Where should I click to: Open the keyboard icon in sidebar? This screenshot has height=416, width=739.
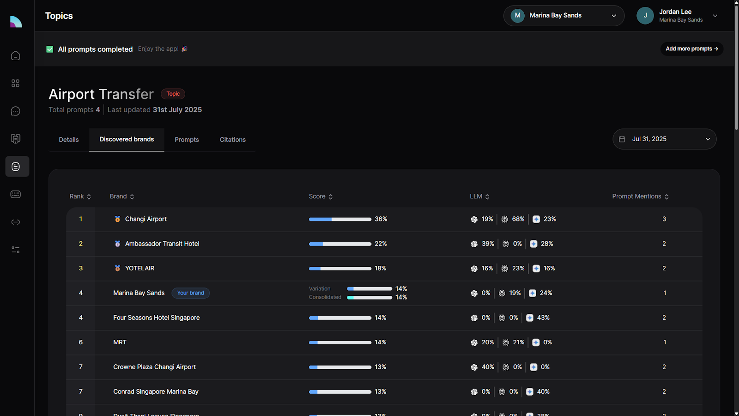point(16,194)
